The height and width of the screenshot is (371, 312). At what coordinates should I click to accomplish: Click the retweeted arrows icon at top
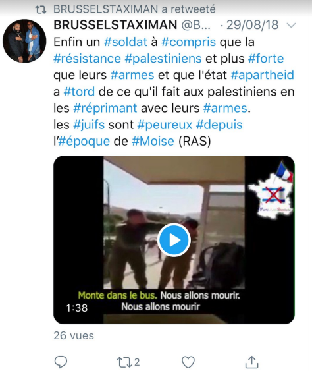click(41, 10)
